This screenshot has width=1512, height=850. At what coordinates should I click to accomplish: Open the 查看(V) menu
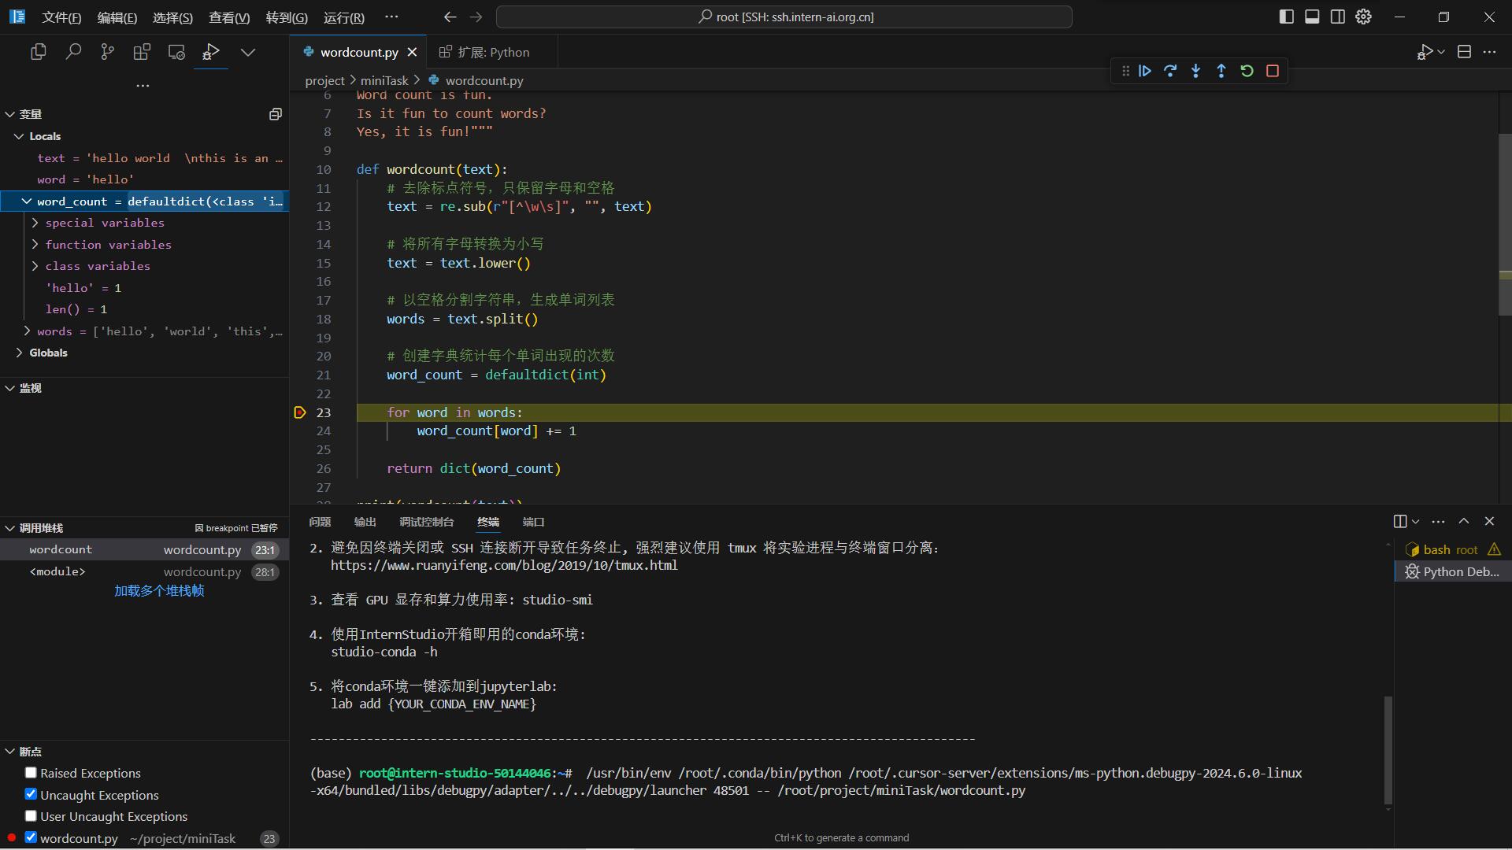(x=229, y=17)
